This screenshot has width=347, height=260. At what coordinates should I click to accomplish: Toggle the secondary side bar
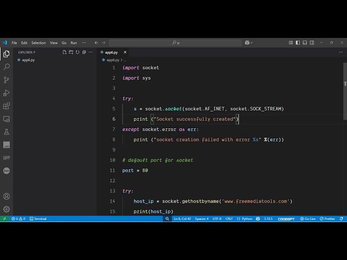tap(312, 43)
